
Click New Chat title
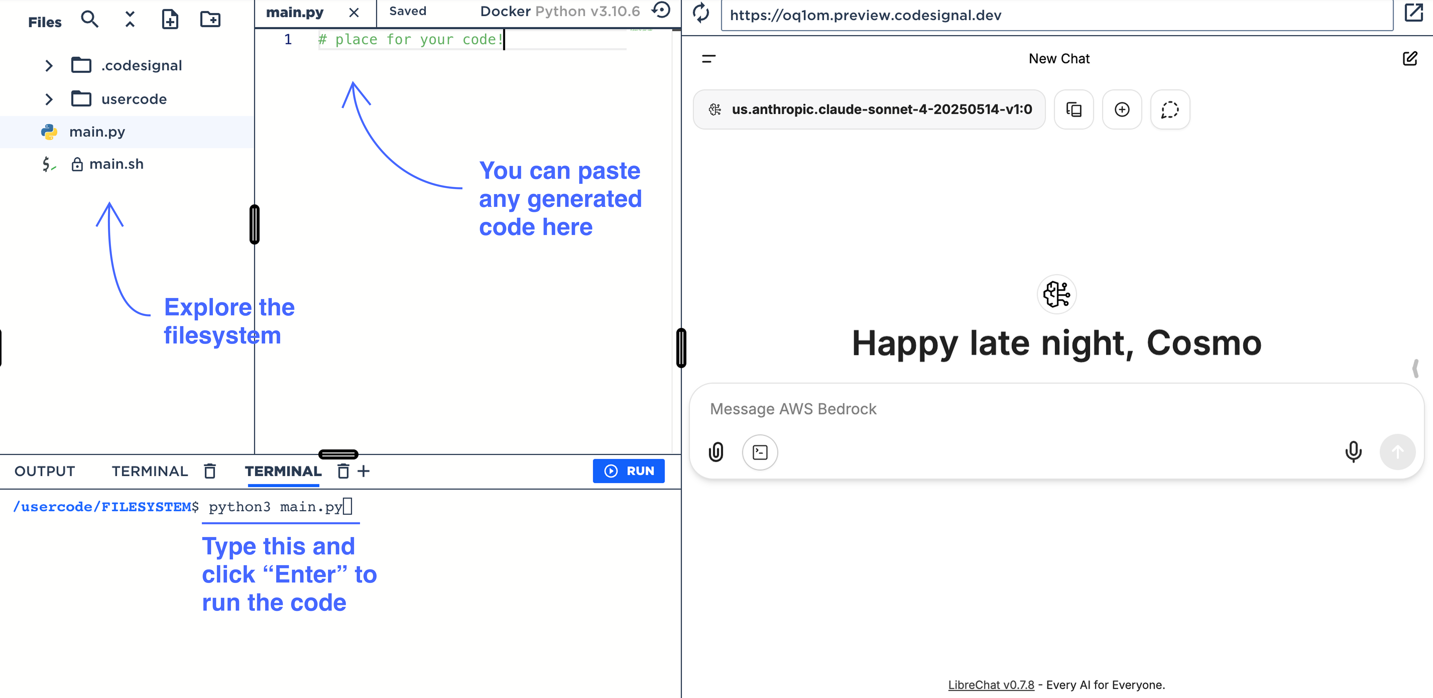(1059, 59)
